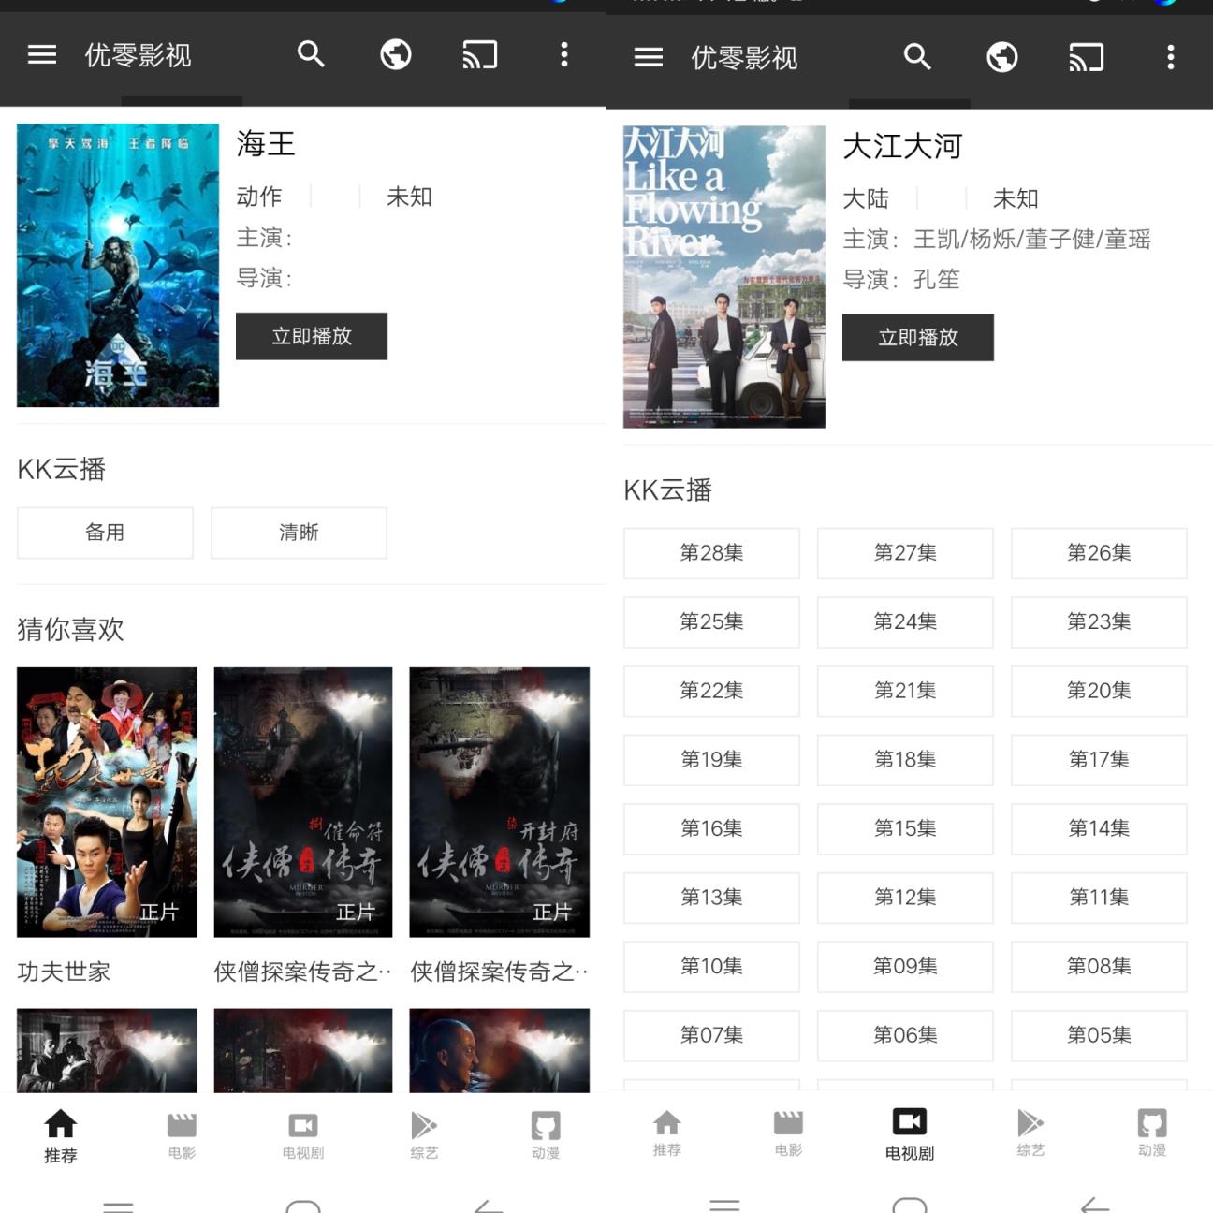The image size is (1213, 1213).
Task: Click the globe icon on the 海王 screen
Action: pyautogui.click(x=395, y=55)
